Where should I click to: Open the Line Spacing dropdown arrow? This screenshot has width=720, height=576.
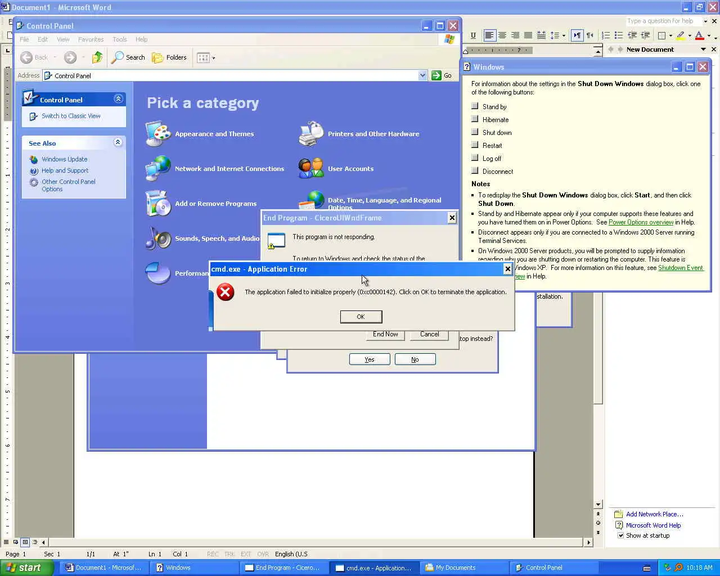564,35
